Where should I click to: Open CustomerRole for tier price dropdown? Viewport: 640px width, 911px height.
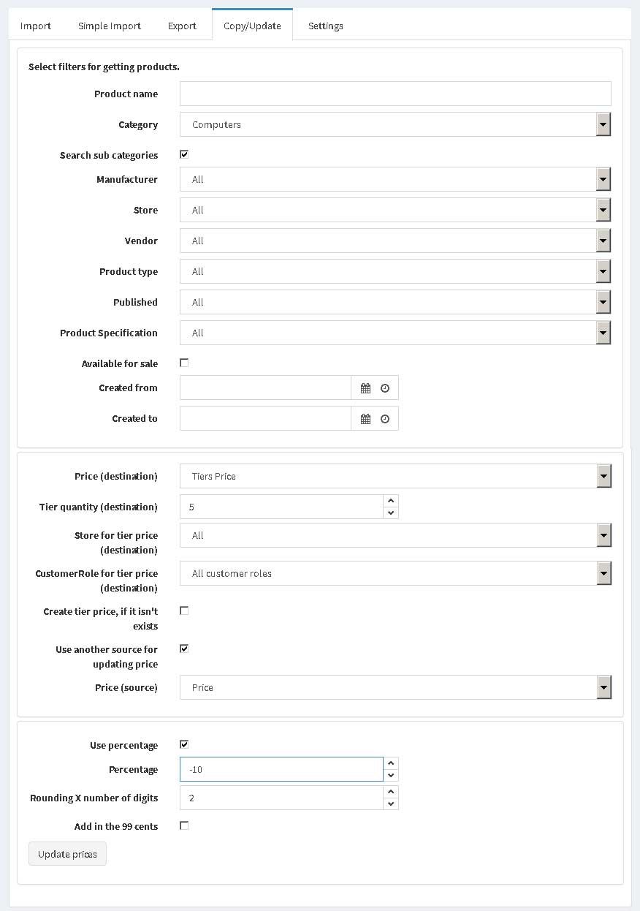tap(395, 573)
